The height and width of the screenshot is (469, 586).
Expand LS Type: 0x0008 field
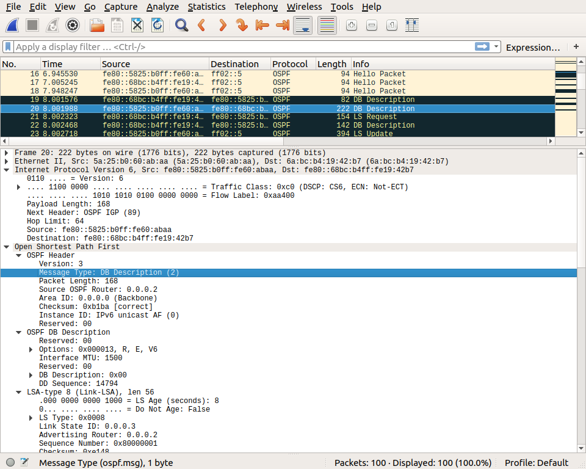coord(31,418)
